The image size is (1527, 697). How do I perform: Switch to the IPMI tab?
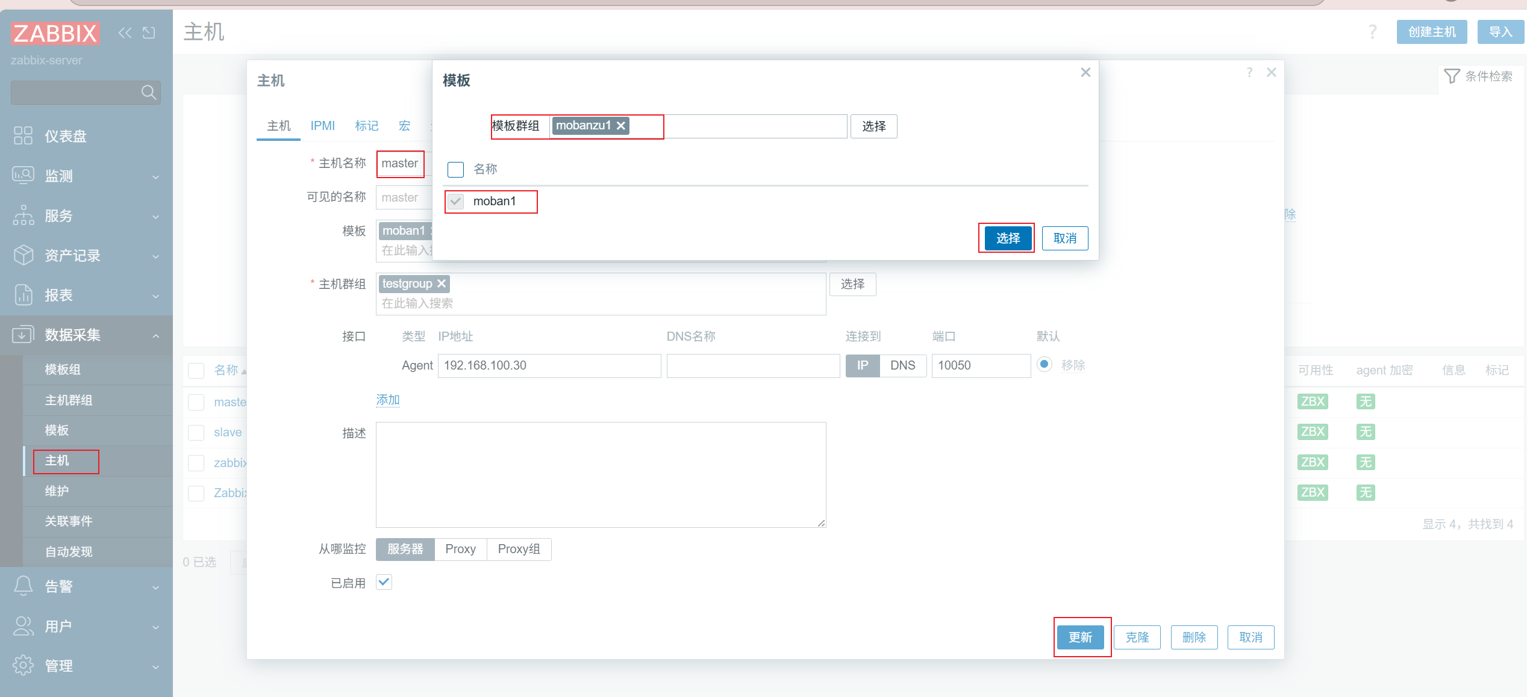[322, 126]
